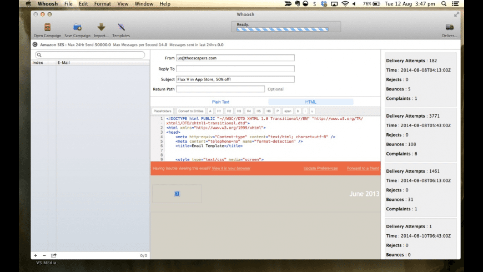This screenshot has height=272, width=483.
Task: Click 'Forward to a friend' link
Action: coord(363,168)
